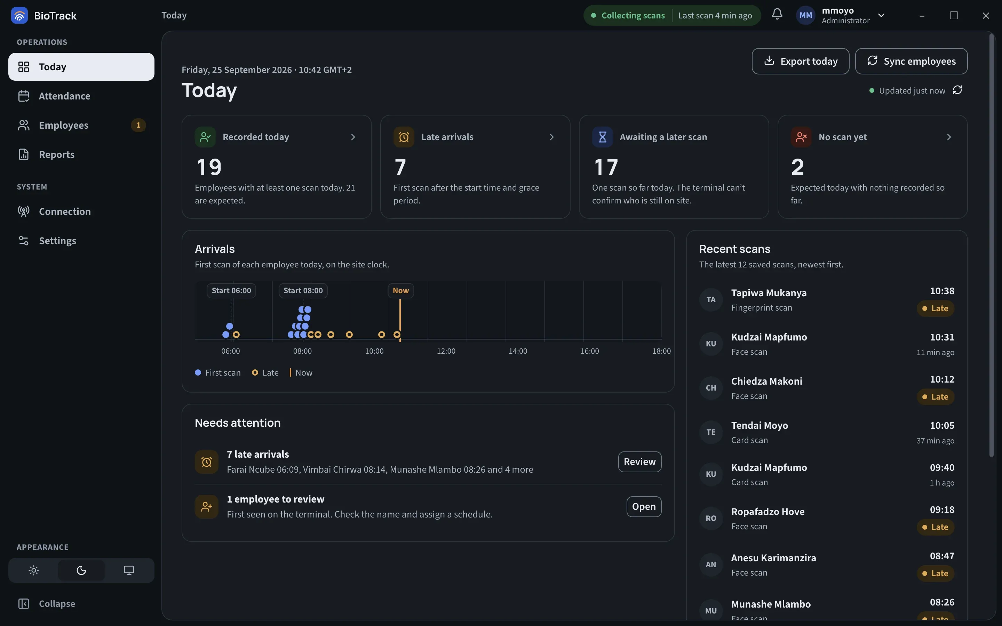This screenshot has width=1002, height=626.
Task: Click Tapiwa Mukanya TA avatar
Action: click(711, 299)
